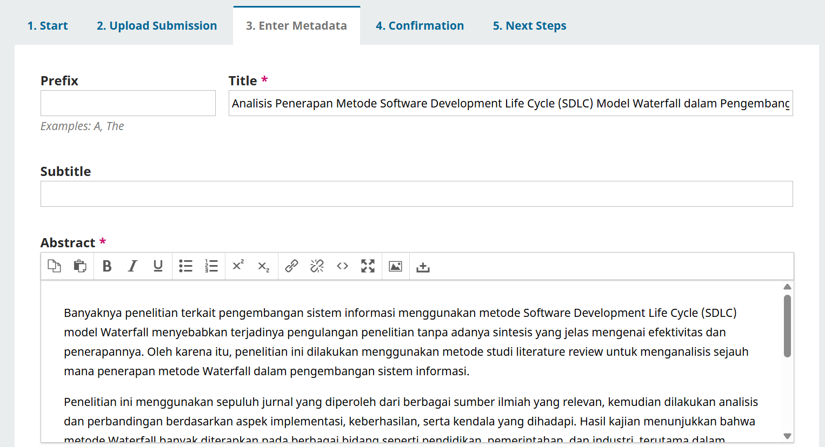Screen dimensions: 825x447
Task: Click the upload file icon in toolbar
Action: point(423,267)
